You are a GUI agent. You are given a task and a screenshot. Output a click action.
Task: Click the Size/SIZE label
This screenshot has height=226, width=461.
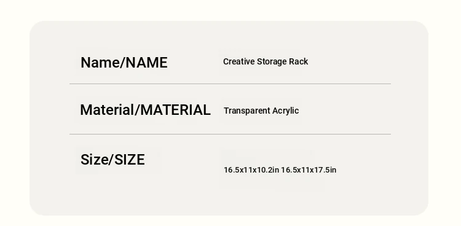(x=112, y=160)
